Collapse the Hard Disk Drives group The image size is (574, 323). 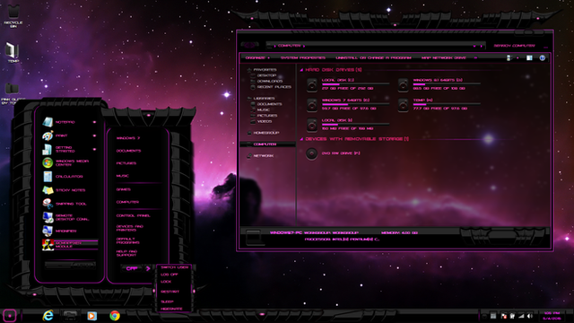[x=301, y=70]
